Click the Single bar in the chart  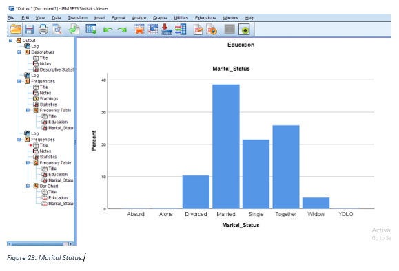[x=256, y=174]
